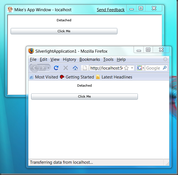Open the Tools menu in Firefox
This screenshot has width=178, height=175.
coord(108,59)
